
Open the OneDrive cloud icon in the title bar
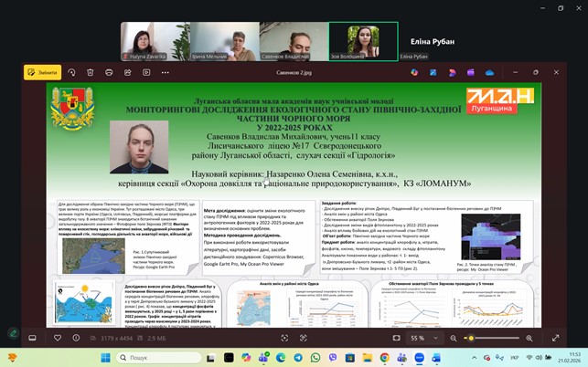[489, 72]
